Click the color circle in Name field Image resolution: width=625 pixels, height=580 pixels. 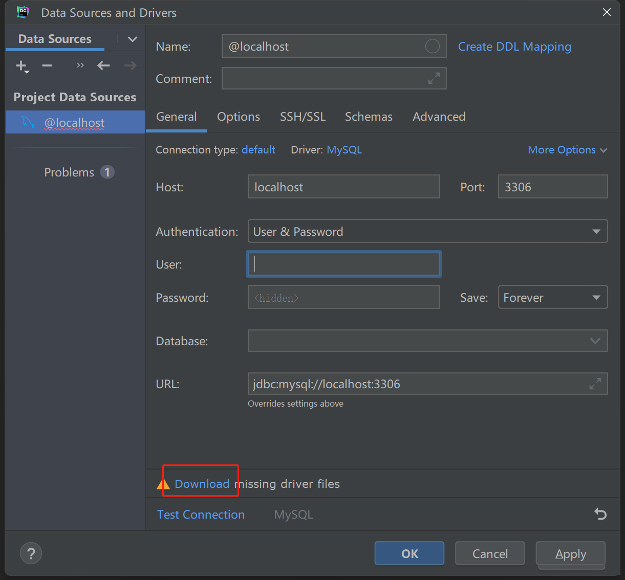pyautogui.click(x=432, y=47)
